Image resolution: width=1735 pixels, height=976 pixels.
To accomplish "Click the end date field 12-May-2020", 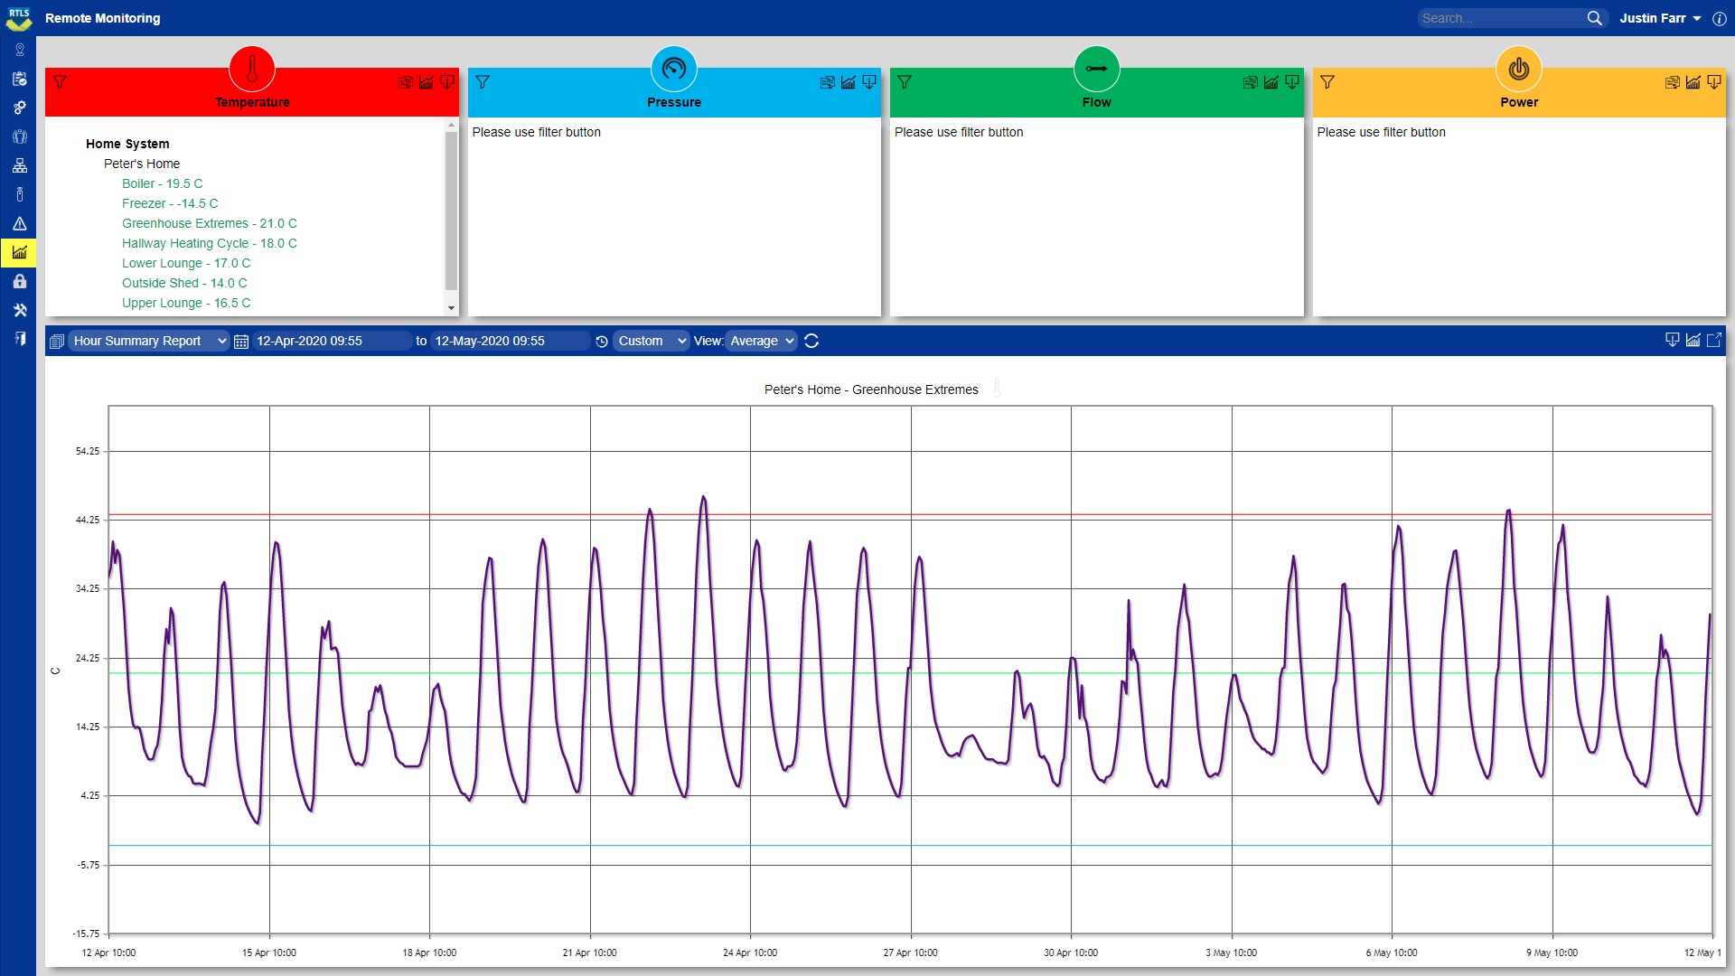I will pyautogui.click(x=508, y=341).
